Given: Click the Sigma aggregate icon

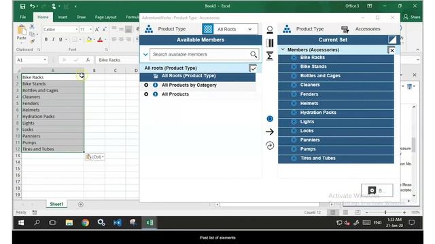Looking at the screenshot, I should pyautogui.click(x=270, y=56).
